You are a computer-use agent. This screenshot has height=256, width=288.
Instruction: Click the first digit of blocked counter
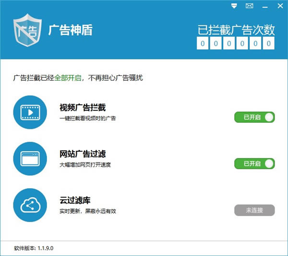click(203, 43)
